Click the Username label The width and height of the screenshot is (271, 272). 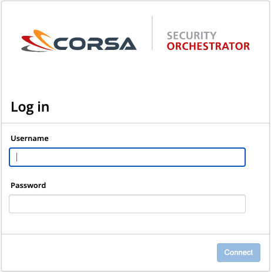tap(29, 139)
